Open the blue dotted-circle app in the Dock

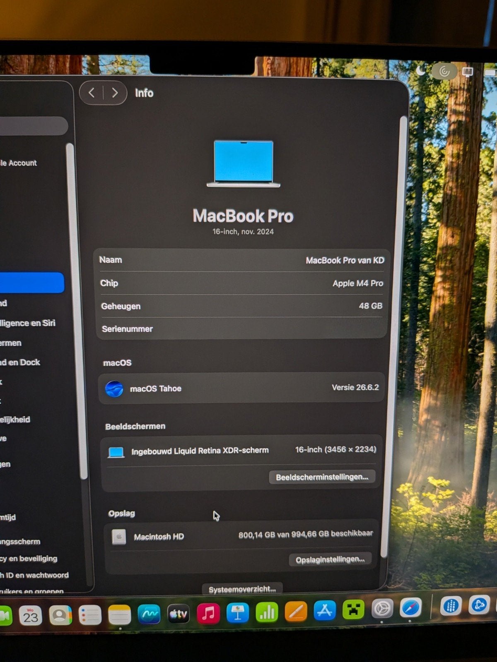click(x=451, y=606)
